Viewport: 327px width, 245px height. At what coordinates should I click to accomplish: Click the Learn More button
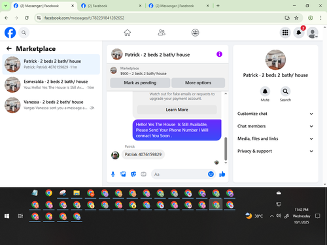(177, 110)
